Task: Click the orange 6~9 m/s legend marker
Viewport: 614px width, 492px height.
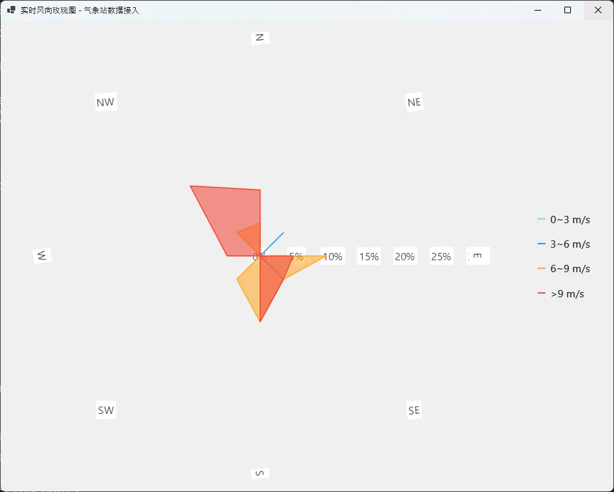Action: (x=542, y=268)
